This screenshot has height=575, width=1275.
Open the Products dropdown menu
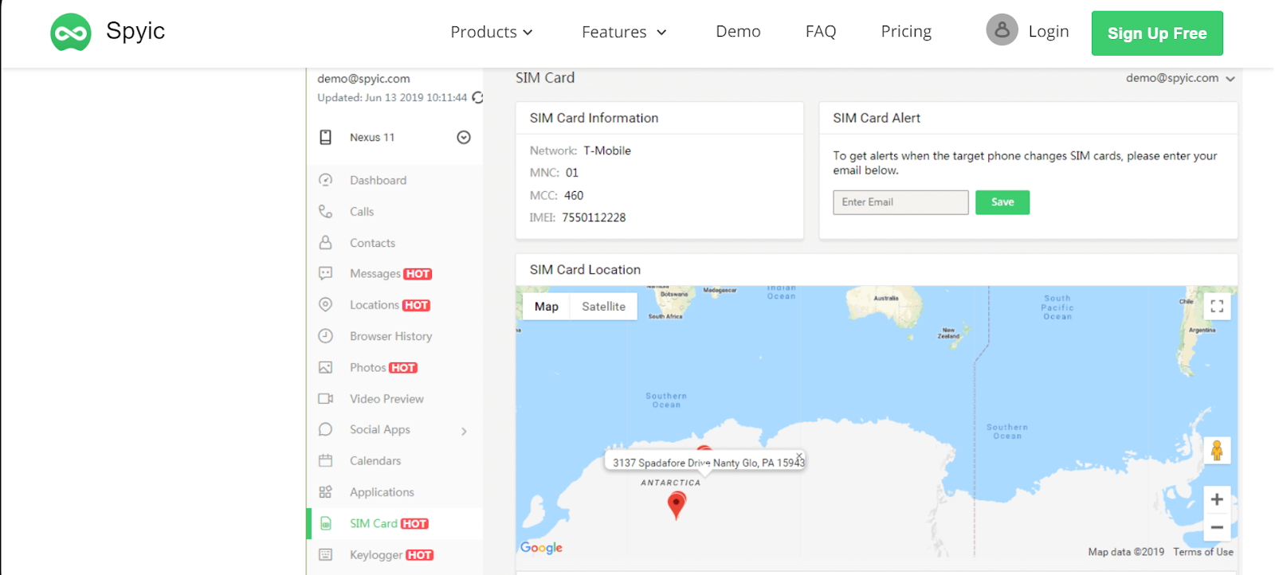(x=491, y=32)
